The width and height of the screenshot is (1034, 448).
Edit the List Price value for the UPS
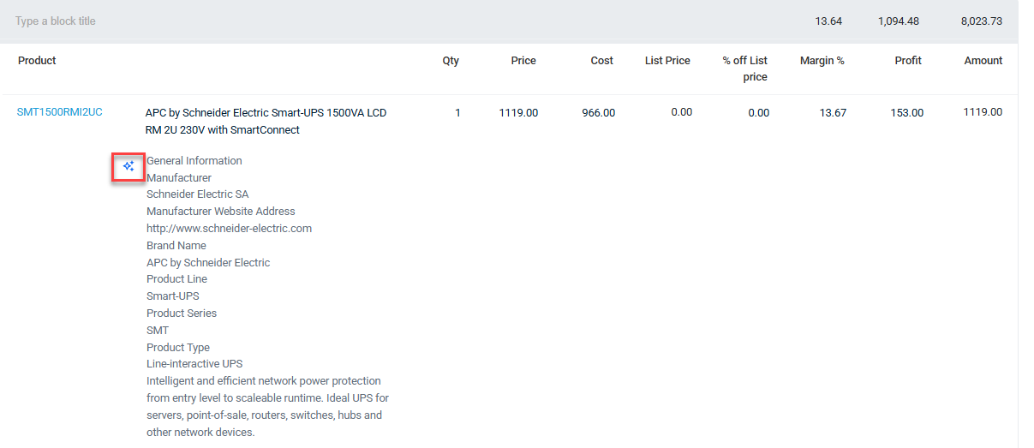pos(681,112)
